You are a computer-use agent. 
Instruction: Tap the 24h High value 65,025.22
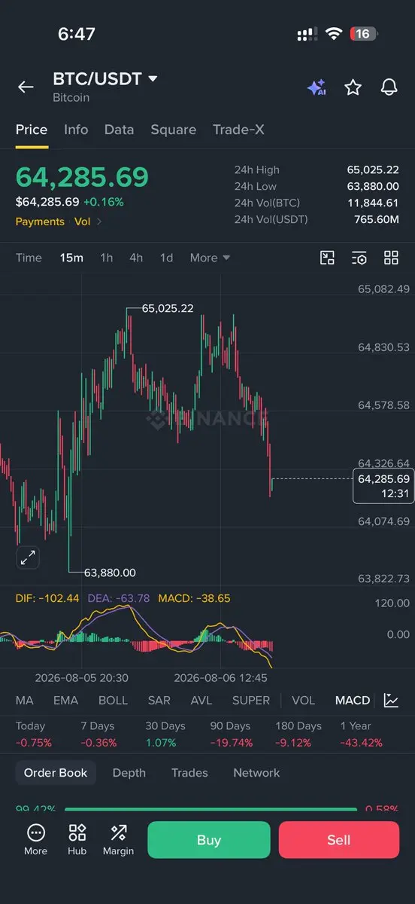tap(373, 170)
